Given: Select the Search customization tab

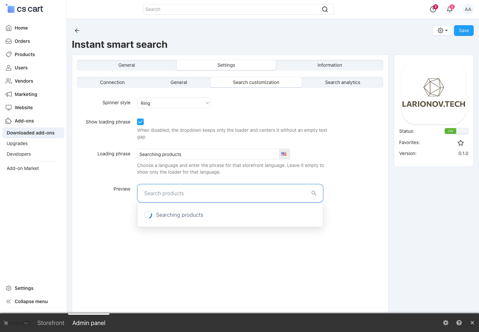Looking at the screenshot, I should point(256,82).
